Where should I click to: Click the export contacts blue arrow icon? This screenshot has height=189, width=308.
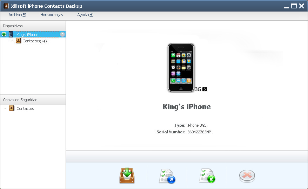[167, 176]
